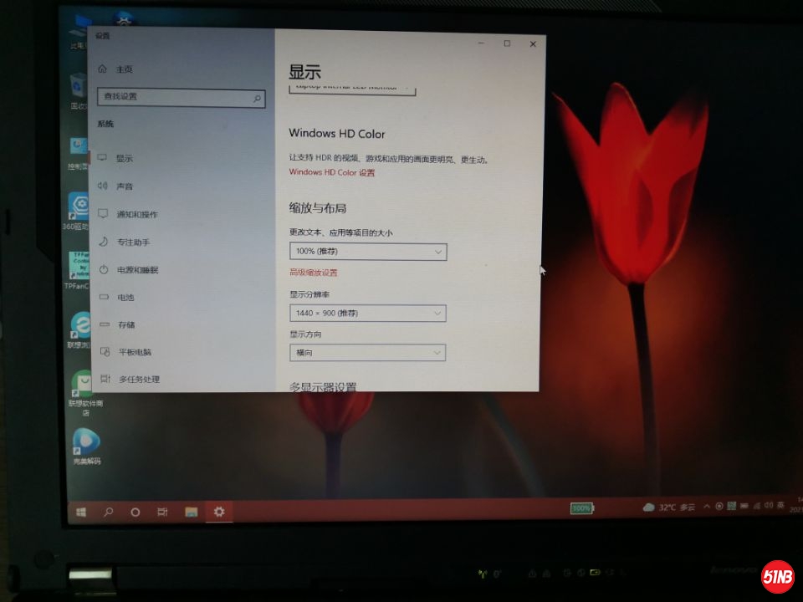Click the Cortana circle on taskbar
The image size is (803, 602).
tap(135, 512)
